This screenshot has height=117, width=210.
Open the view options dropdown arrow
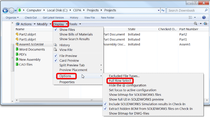tap(195, 17)
